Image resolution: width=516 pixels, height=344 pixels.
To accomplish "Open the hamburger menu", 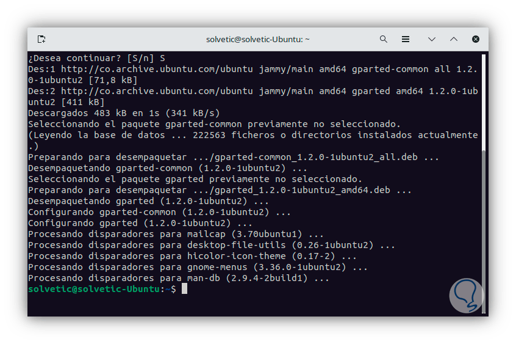I will tap(406, 39).
